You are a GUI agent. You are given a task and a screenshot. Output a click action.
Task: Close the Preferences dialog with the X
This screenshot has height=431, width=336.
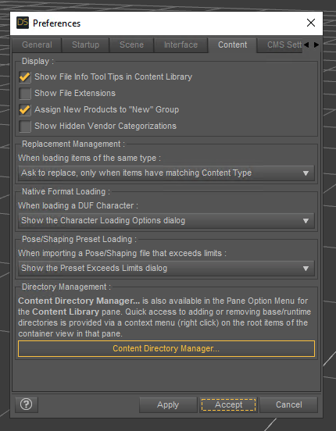311,23
